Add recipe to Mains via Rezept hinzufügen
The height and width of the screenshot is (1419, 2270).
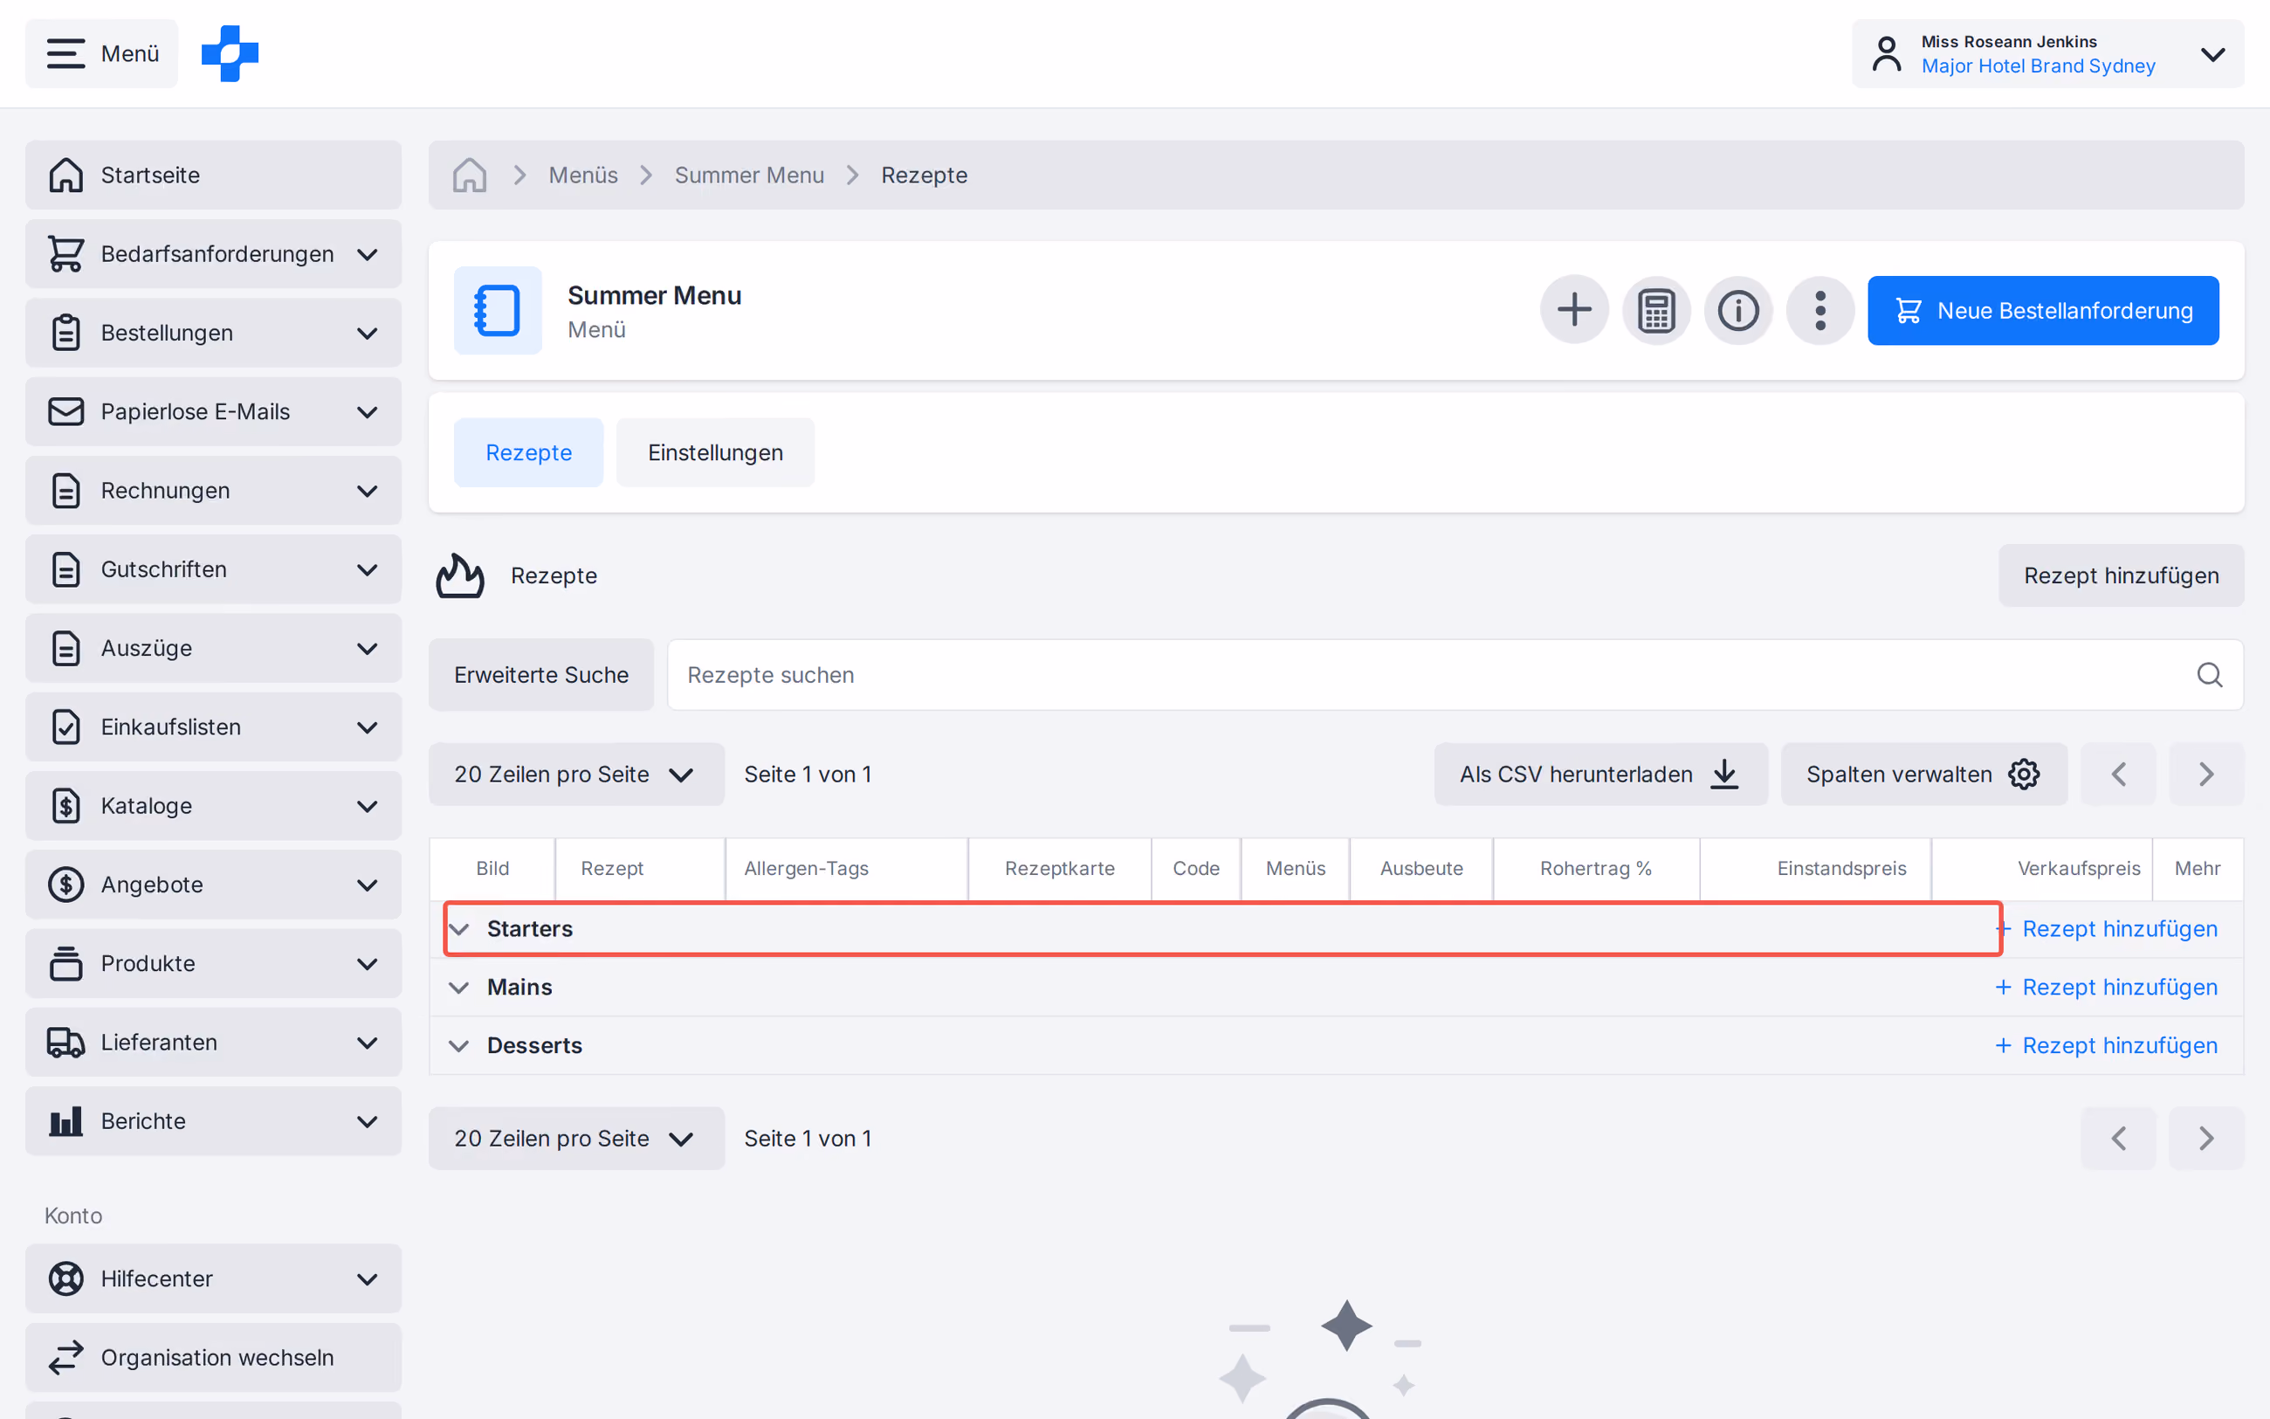[2106, 988]
